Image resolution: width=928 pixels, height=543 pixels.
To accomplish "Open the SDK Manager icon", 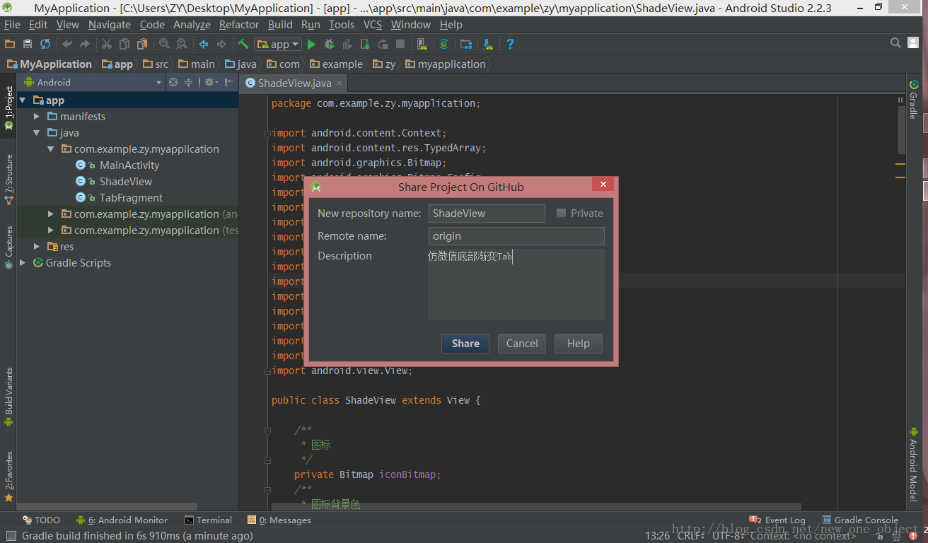I will 488,44.
